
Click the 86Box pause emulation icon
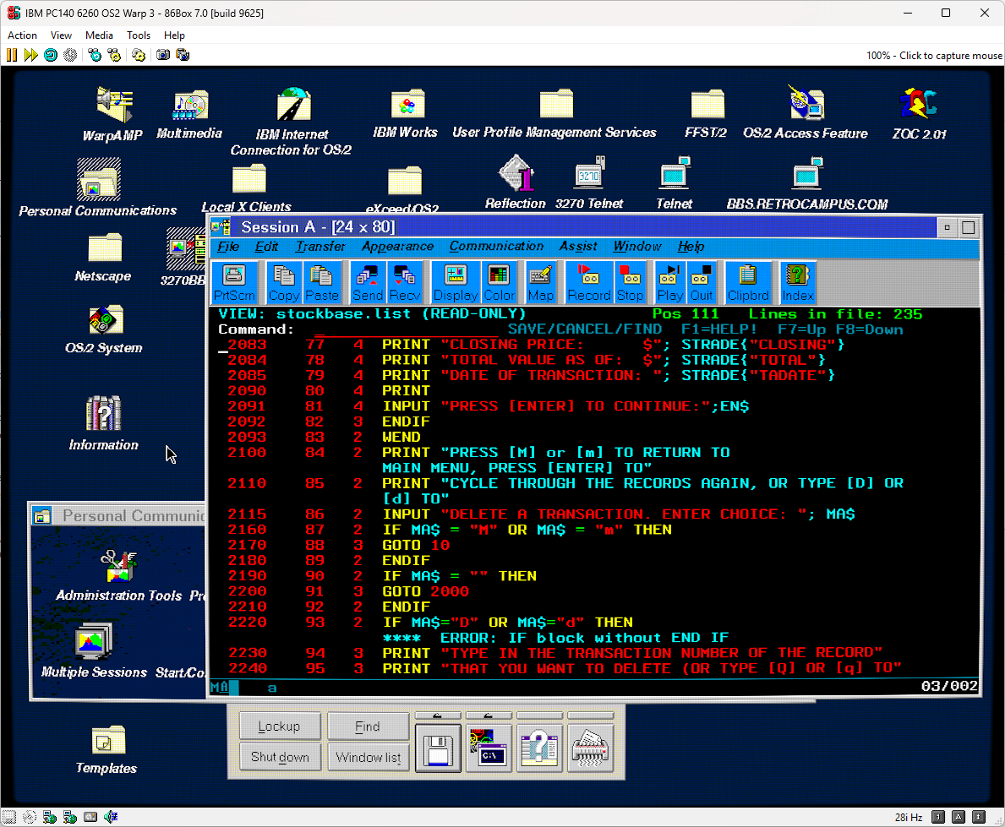click(12, 55)
